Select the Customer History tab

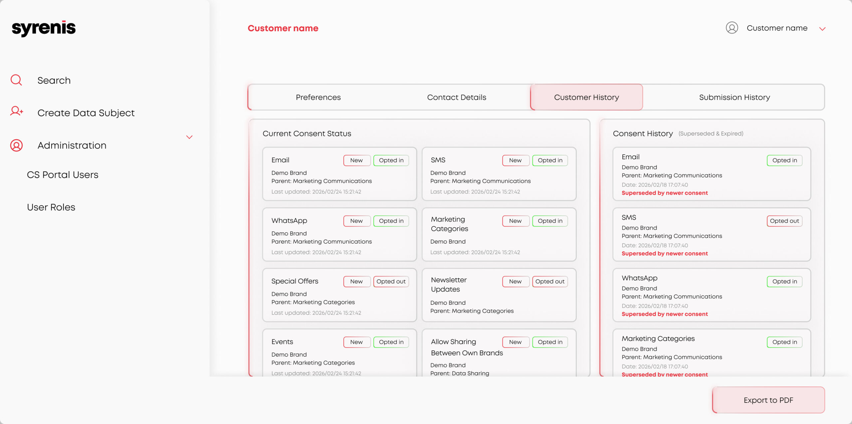(586, 97)
